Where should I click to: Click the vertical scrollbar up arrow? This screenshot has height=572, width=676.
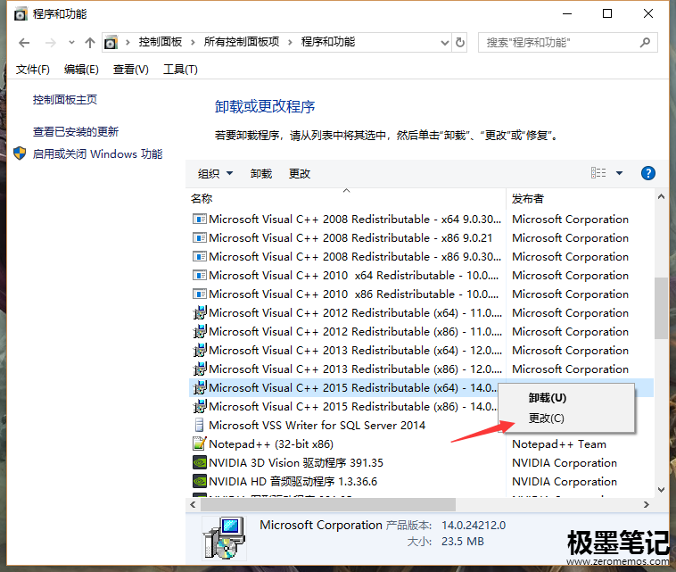pos(661,196)
